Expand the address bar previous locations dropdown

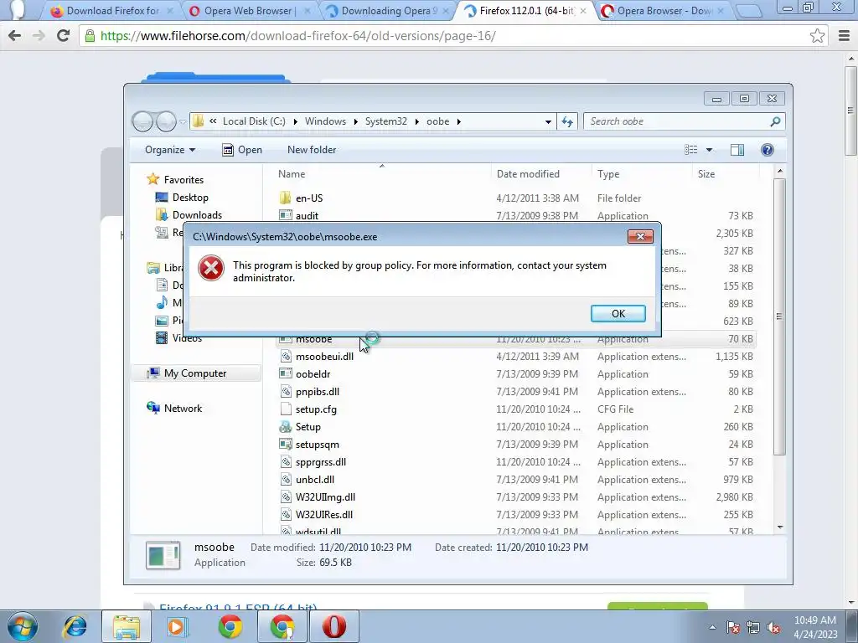click(x=548, y=121)
